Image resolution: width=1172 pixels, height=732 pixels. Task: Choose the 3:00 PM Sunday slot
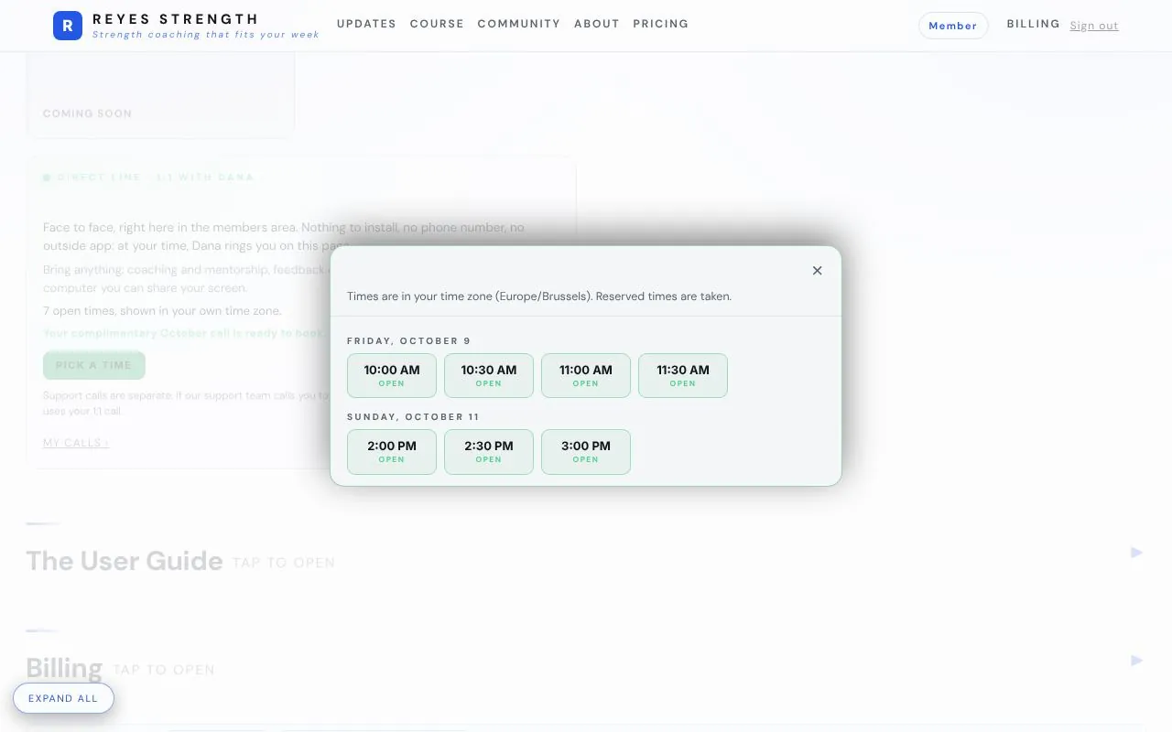point(586,452)
